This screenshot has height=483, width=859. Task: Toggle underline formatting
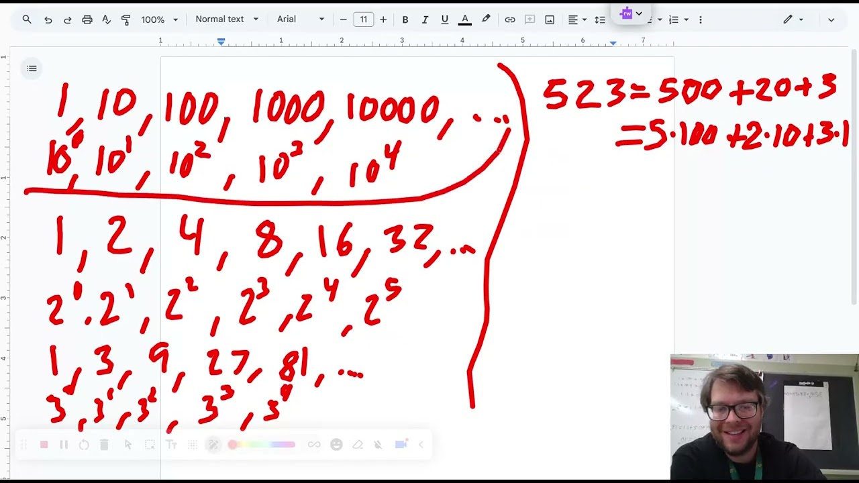[x=444, y=19]
